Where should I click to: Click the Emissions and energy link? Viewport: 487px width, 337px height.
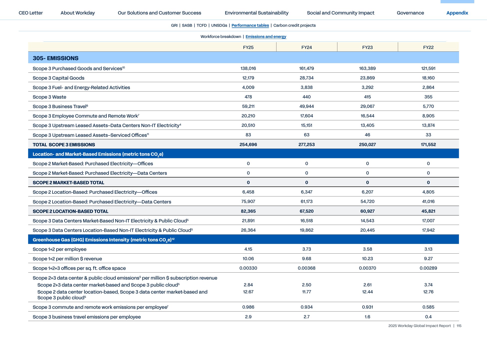point(266,36)
